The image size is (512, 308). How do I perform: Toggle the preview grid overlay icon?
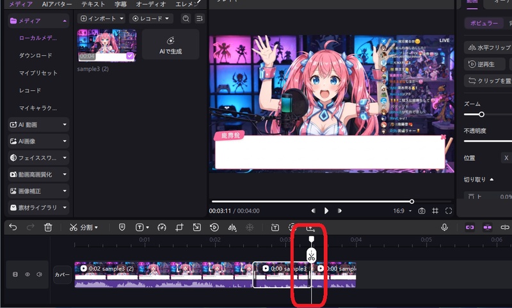click(435, 211)
